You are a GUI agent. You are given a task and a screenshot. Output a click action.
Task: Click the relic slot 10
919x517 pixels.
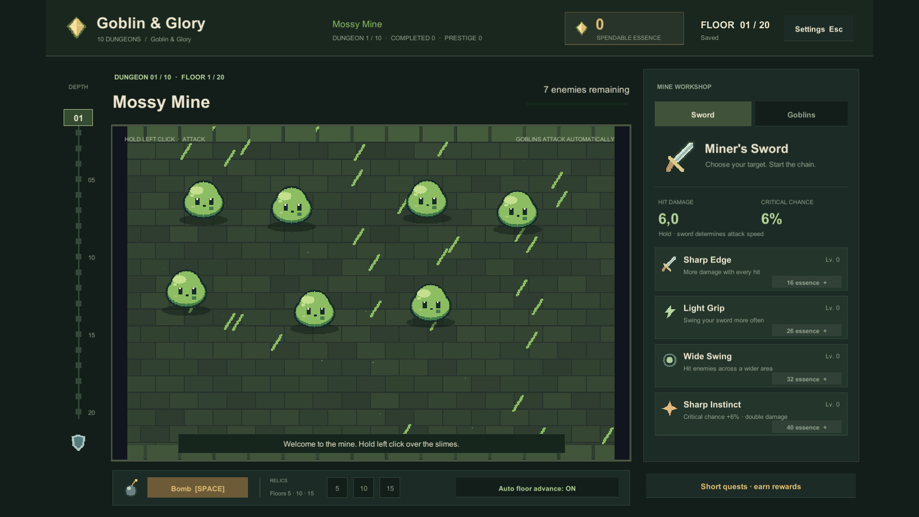tap(363, 488)
